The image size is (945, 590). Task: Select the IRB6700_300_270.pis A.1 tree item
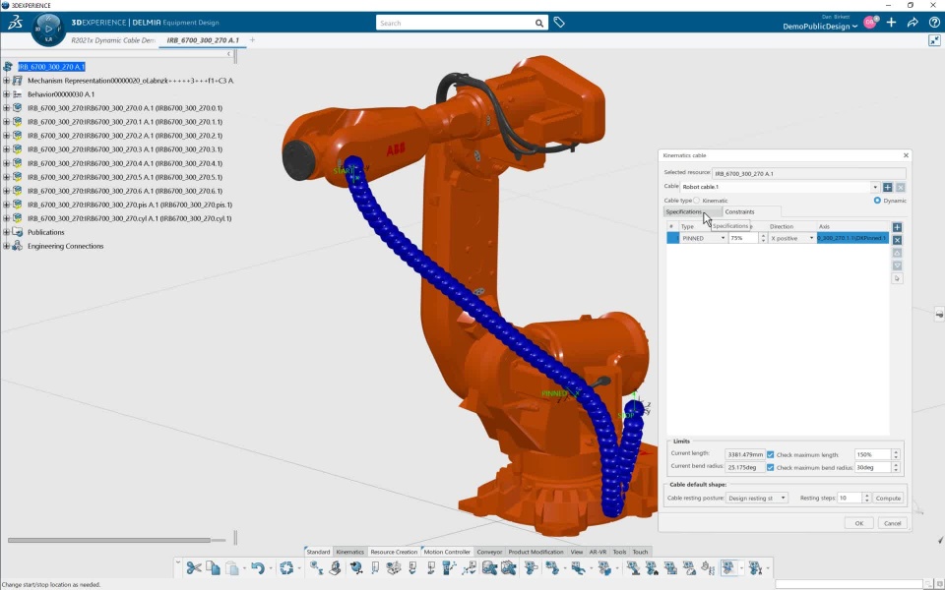pyautogui.click(x=130, y=205)
